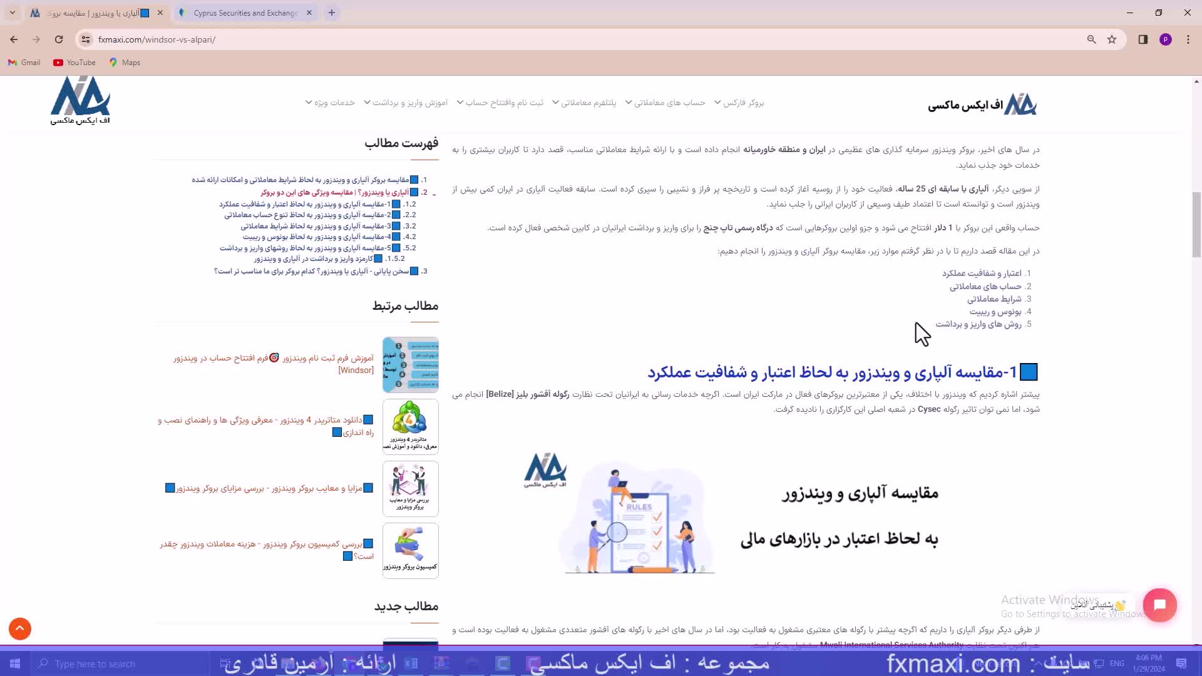Open the MetaTrader 4 Windsor thumbnail

pyautogui.click(x=410, y=426)
